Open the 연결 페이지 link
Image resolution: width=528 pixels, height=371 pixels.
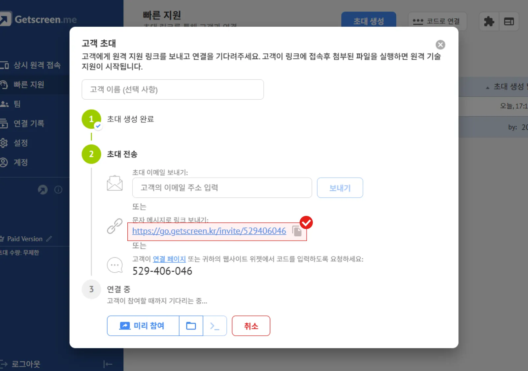click(x=169, y=259)
